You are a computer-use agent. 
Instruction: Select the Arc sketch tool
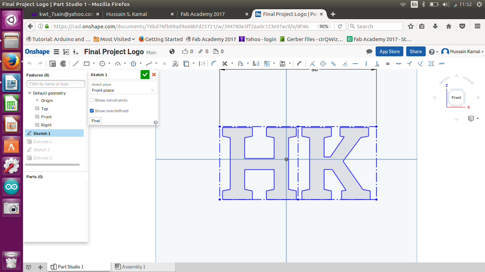[118, 64]
